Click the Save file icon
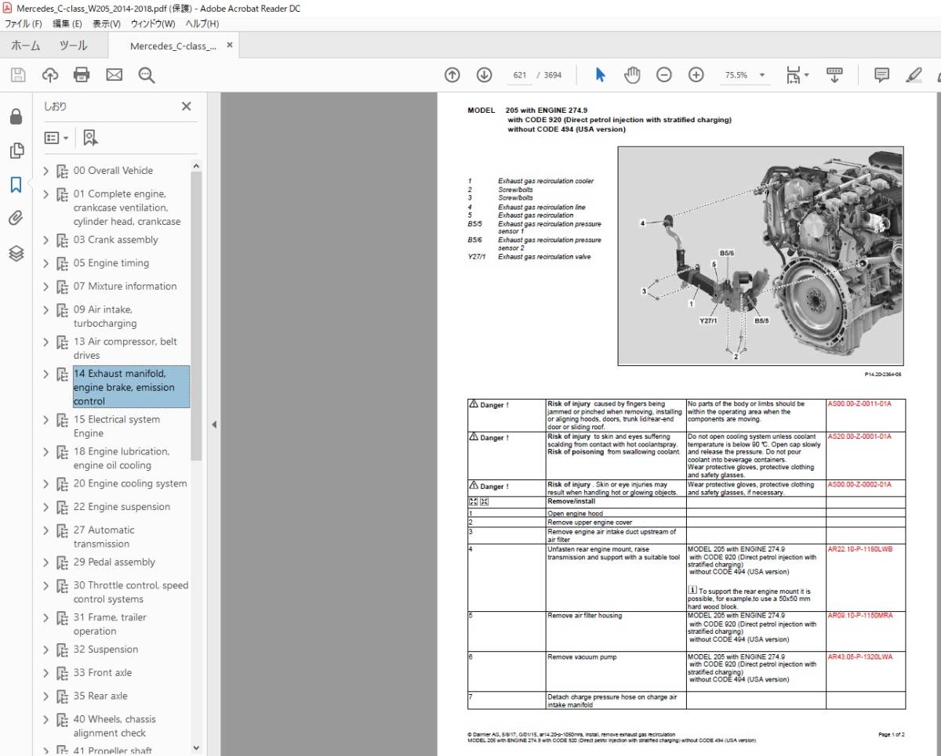Viewport: 941px width, 756px height. (17, 74)
